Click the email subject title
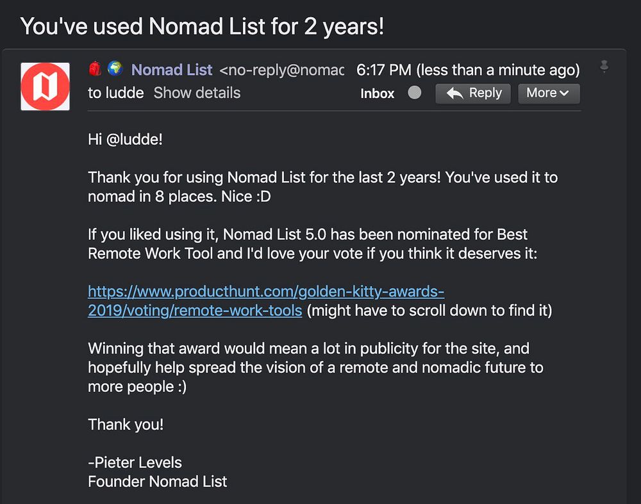The height and width of the screenshot is (504, 641). point(202,26)
